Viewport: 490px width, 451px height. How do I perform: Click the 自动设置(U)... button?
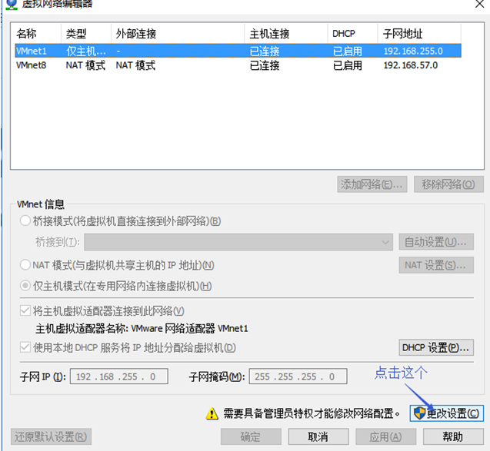point(436,242)
